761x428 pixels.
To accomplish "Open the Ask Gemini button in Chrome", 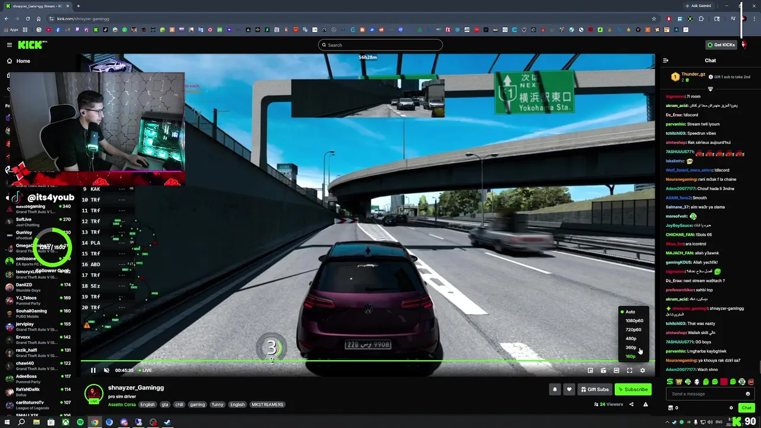I will tap(697, 6).
